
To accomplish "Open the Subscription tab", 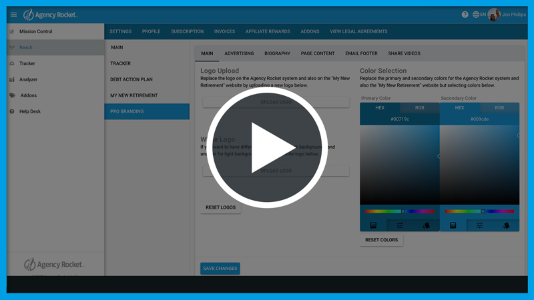I will (x=188, y=31).
